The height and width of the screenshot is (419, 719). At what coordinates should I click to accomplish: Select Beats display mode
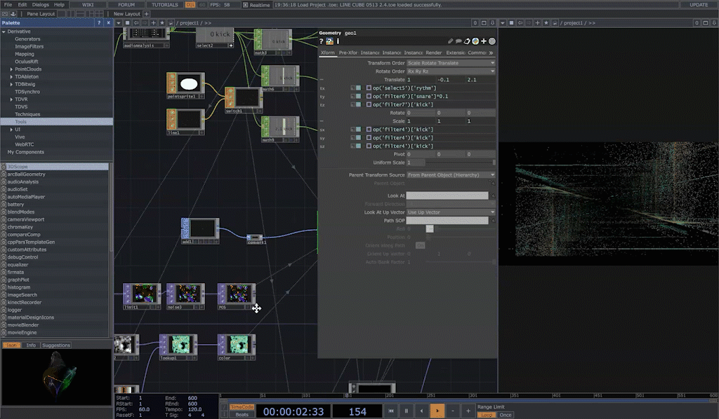(x=242, y=414)
